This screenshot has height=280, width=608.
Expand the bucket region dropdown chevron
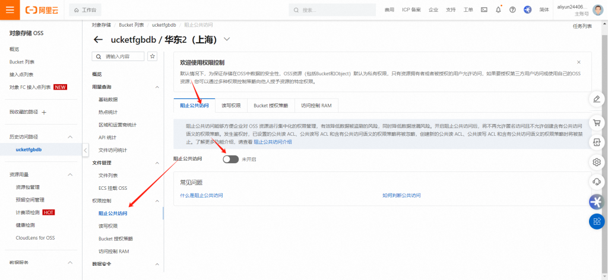pyautogui.click(x=227, y=39)
